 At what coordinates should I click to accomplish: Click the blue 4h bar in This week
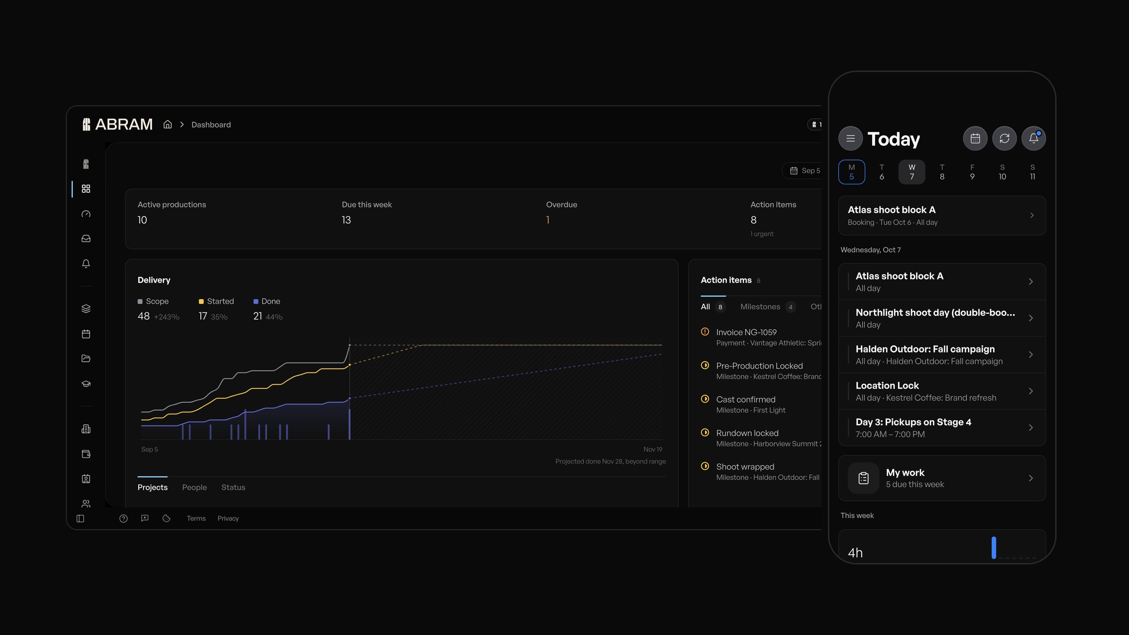pos(994,548)
